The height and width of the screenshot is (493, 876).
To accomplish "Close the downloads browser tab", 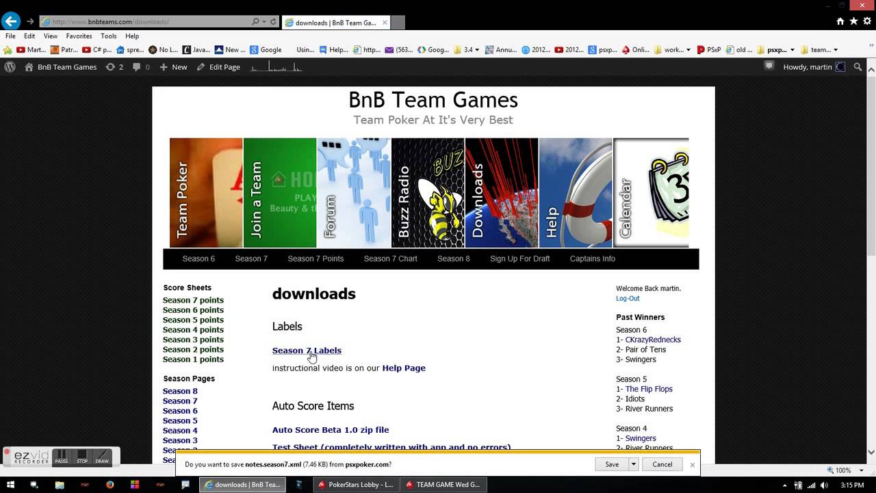I will click(385, 22).
